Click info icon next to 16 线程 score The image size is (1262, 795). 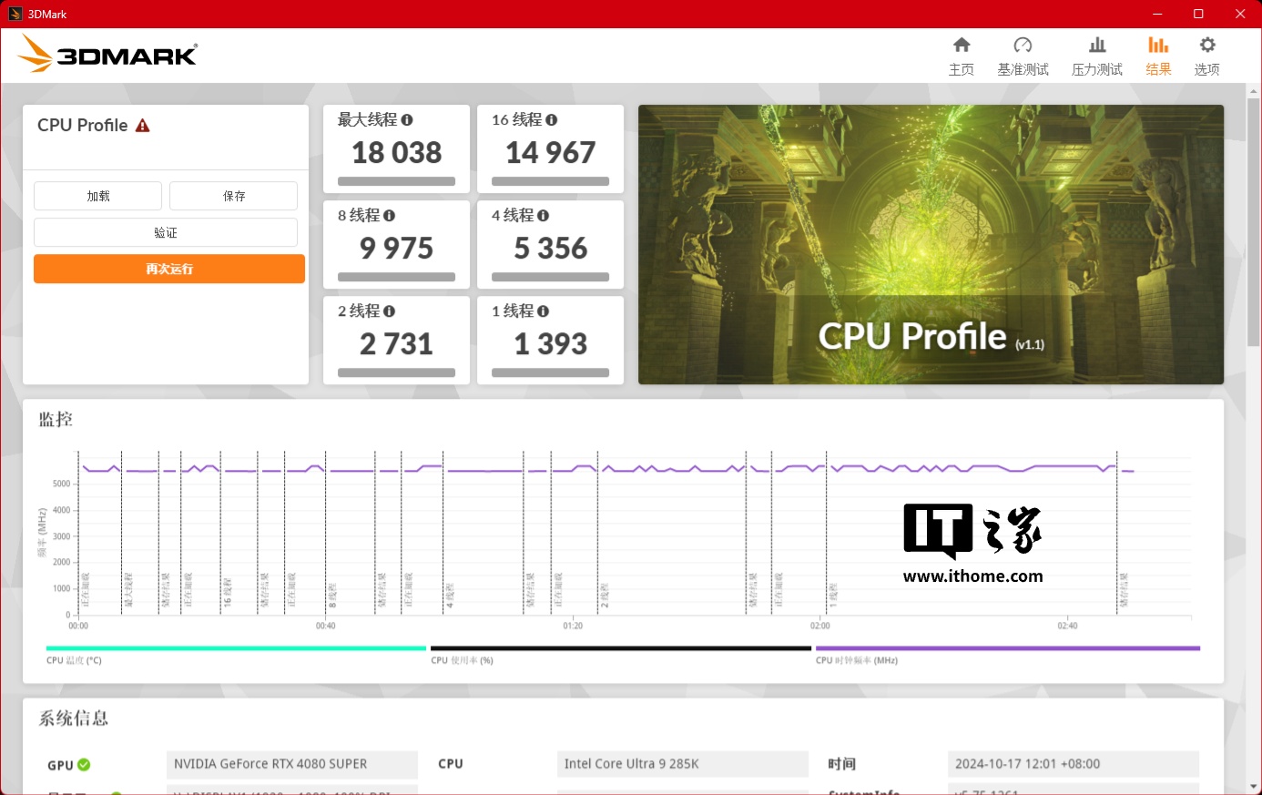click(552, 120)
